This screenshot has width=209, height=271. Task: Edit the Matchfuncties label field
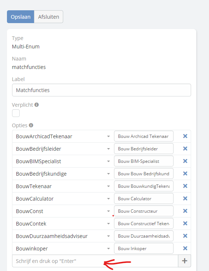(x=102, y=90)
